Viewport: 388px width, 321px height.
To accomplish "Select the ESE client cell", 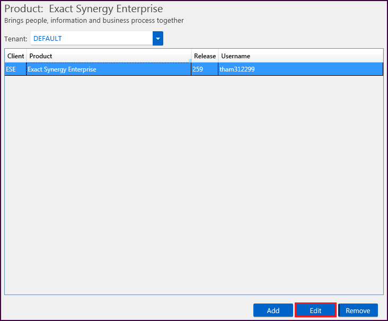I will 15,69.
